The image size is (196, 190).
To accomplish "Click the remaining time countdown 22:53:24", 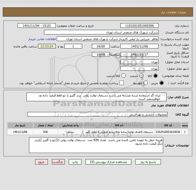I will tap(47, 46).
